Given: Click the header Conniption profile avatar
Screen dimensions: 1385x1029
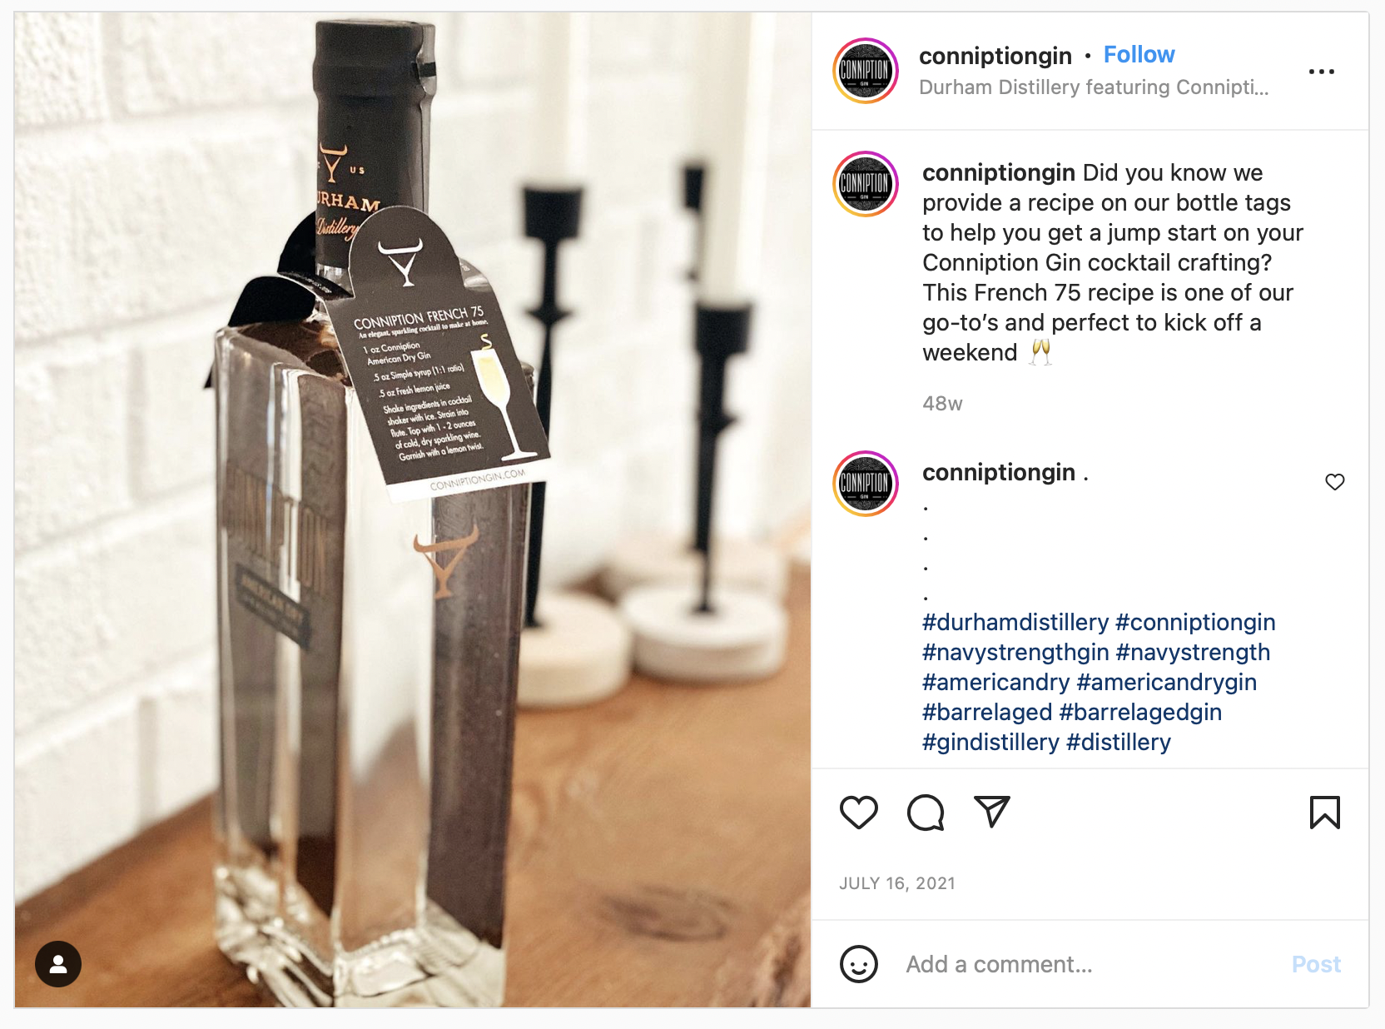Looking at the screenshot, I should [x=865, y=71].
